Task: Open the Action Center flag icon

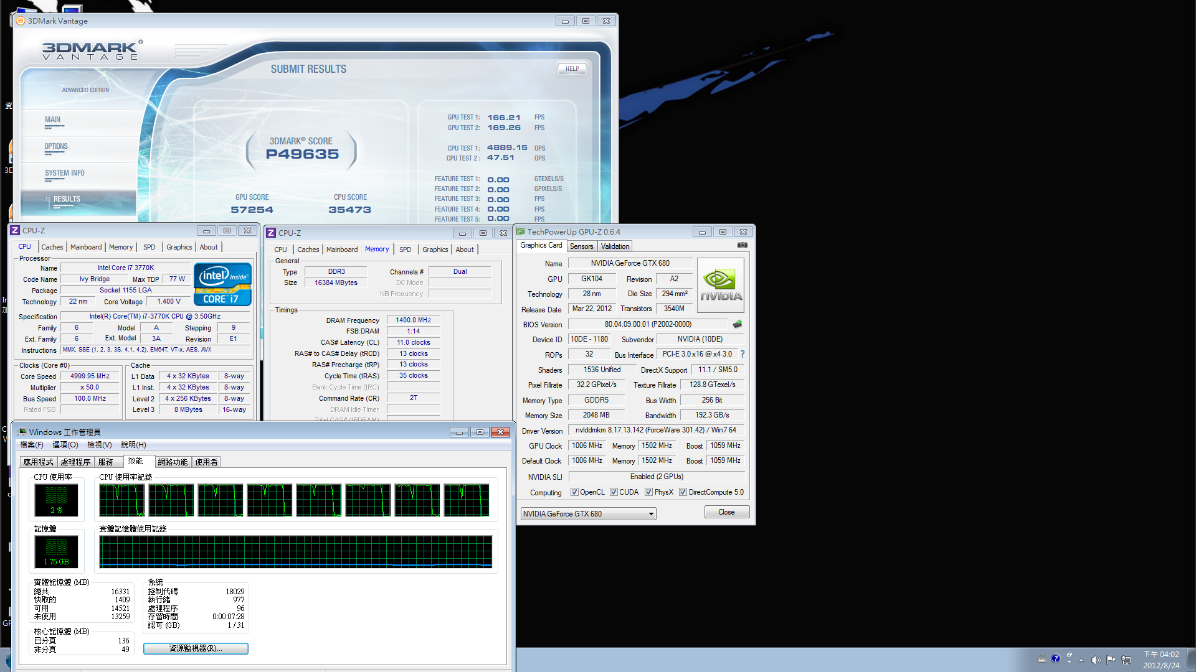Action: click(x=1111, y=660)
